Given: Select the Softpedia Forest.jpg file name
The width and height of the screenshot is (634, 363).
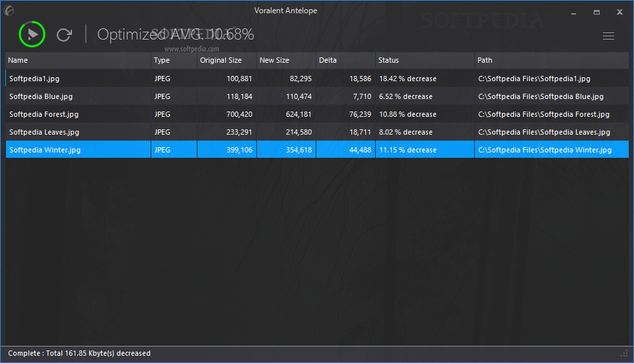Looking at the screenshot, I should coord(44,114).
